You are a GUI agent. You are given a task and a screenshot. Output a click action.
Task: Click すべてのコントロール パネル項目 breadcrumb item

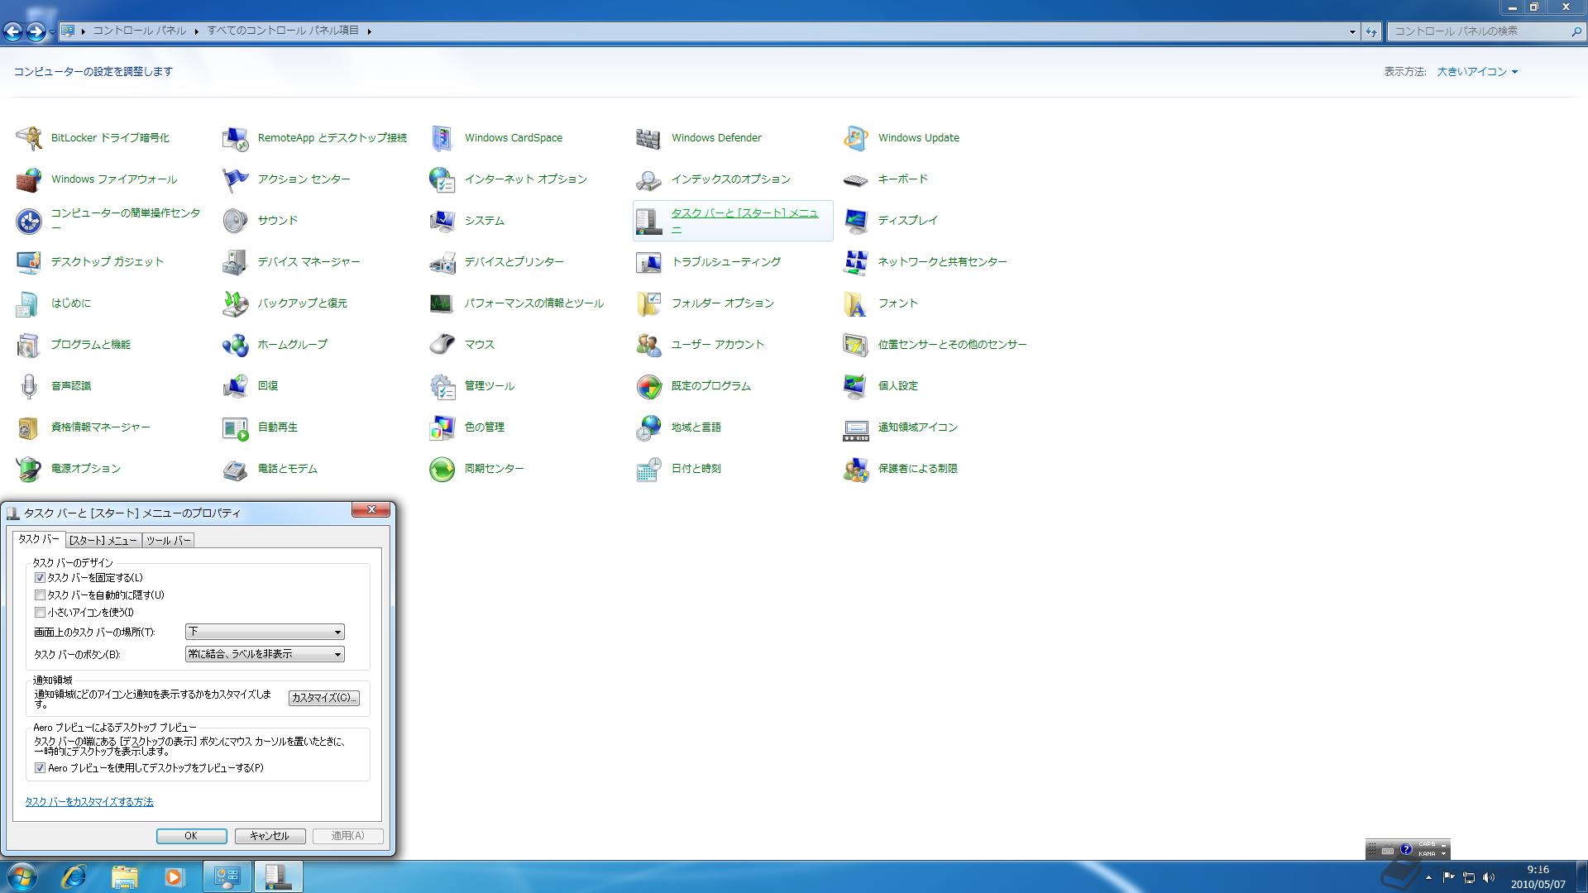pos(283,31)
